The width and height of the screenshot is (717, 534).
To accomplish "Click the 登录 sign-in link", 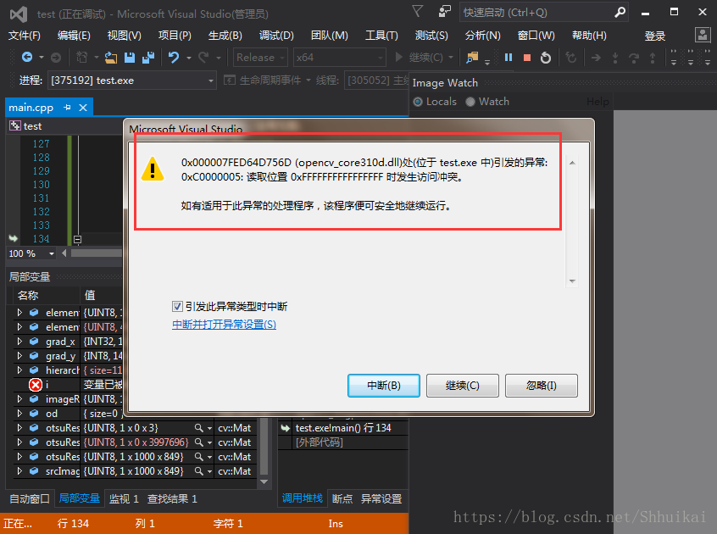I will [655, 36].
